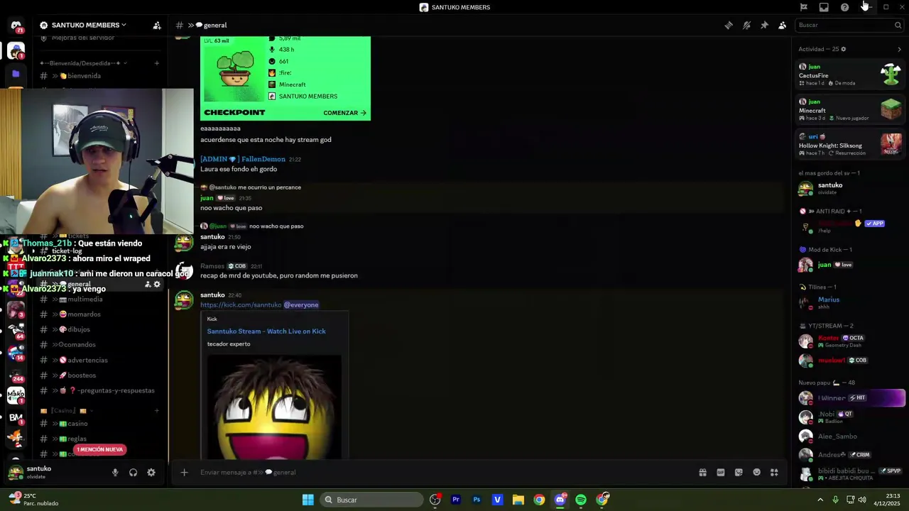This screenshot has height=511, width=909.
Task: Click the plus attach button in message bar
Action: click(x=184, y=473)
